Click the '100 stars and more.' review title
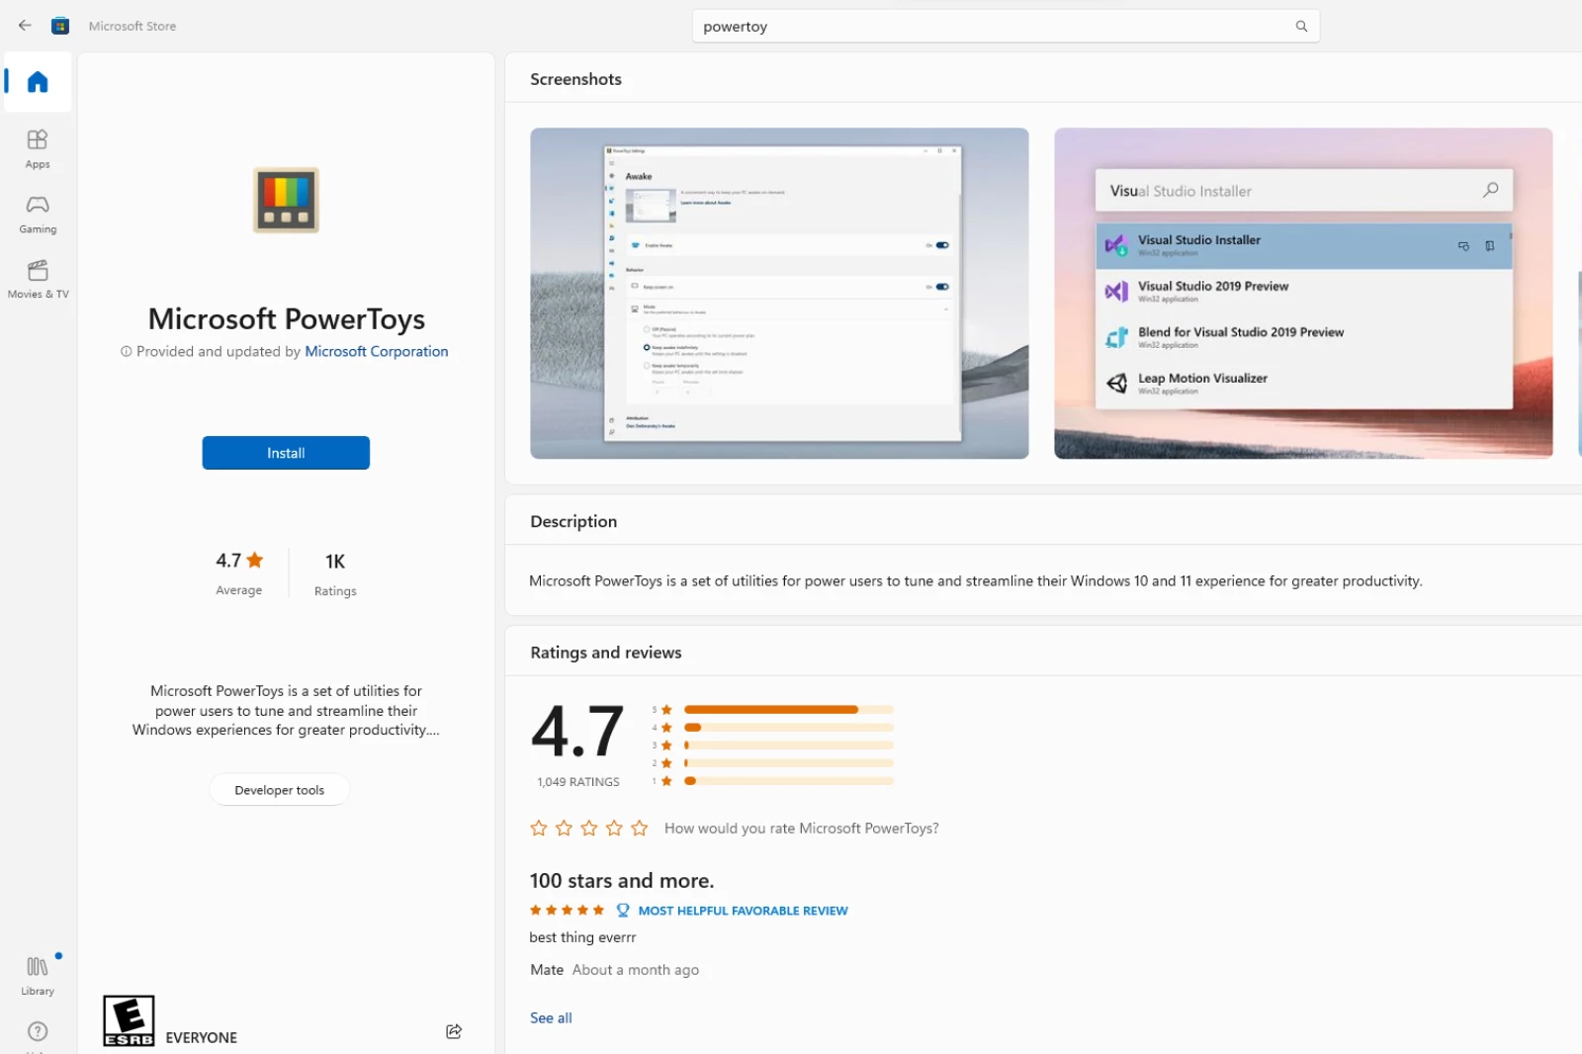Screen dimensions: 1582x1054 622,880
